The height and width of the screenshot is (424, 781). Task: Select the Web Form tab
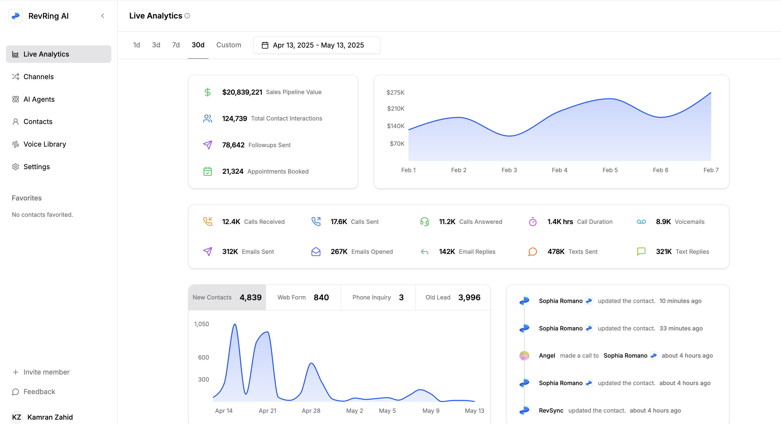tap(303, 297)
